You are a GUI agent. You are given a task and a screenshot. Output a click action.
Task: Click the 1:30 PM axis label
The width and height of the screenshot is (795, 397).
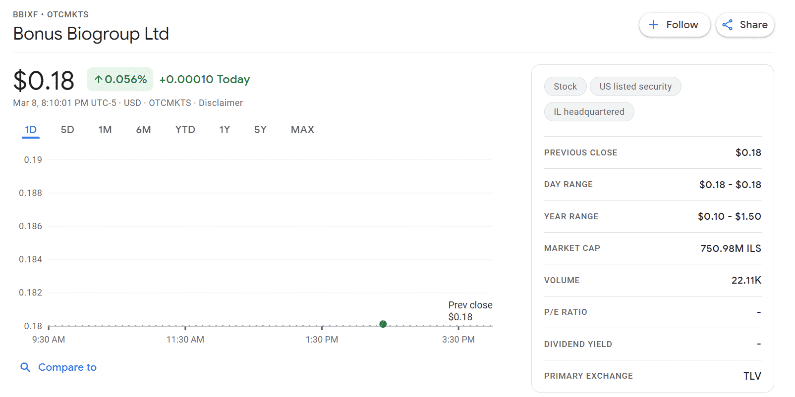(x=322, y=340)
